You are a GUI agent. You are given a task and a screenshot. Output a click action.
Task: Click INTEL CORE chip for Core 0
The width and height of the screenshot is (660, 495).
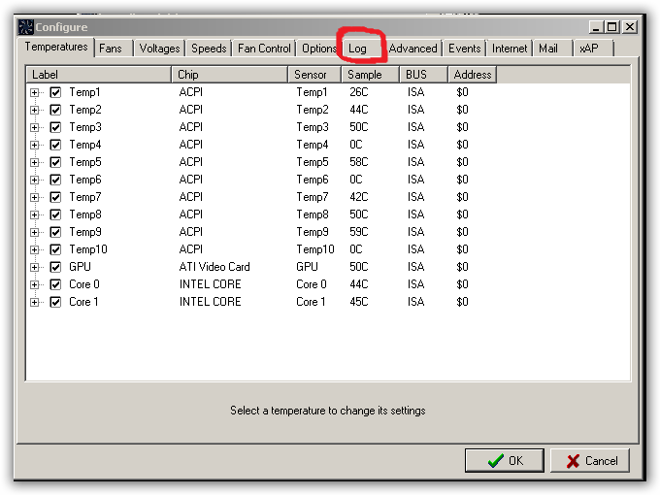tap(210, 284)
